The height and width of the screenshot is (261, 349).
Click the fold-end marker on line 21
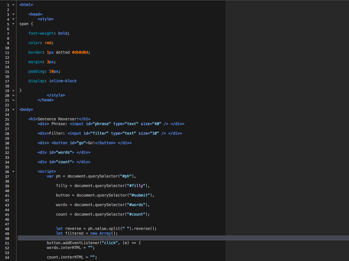coord(13,100)
